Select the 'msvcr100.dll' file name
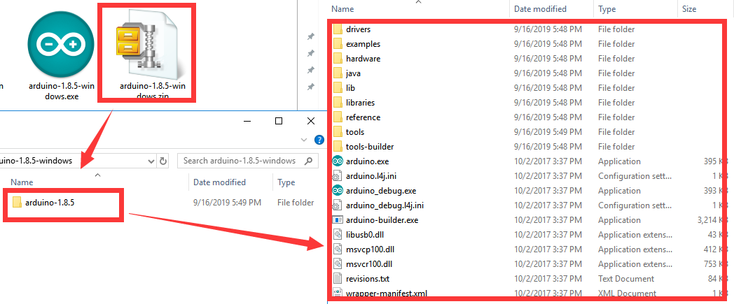This screenshot has height=304, width=734. point(369,264)
